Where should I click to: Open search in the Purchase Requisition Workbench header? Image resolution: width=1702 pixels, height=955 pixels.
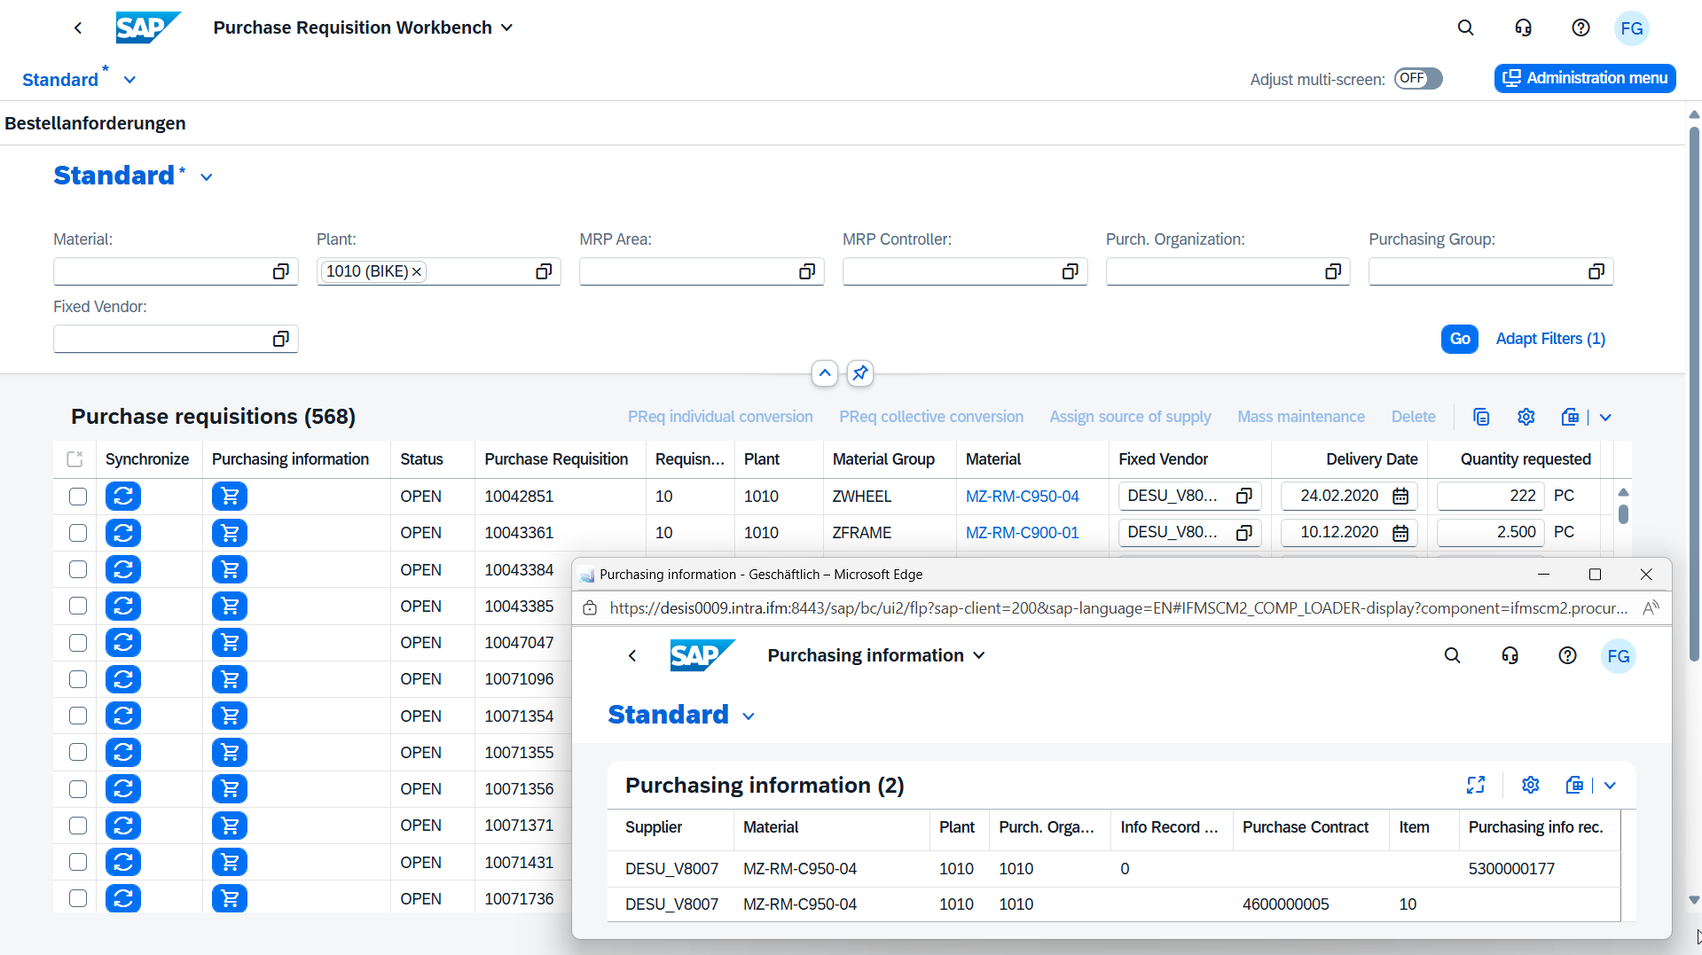1465,27
